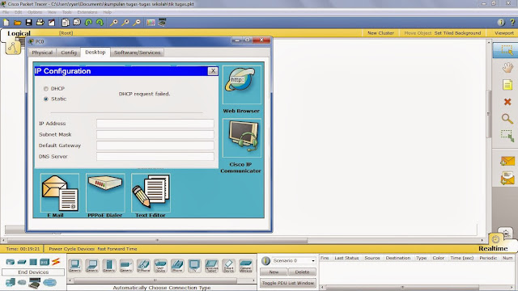This screenshot has width=518, height=291.
Task: Save the project with the floppy icon
Action: [29, 23]
